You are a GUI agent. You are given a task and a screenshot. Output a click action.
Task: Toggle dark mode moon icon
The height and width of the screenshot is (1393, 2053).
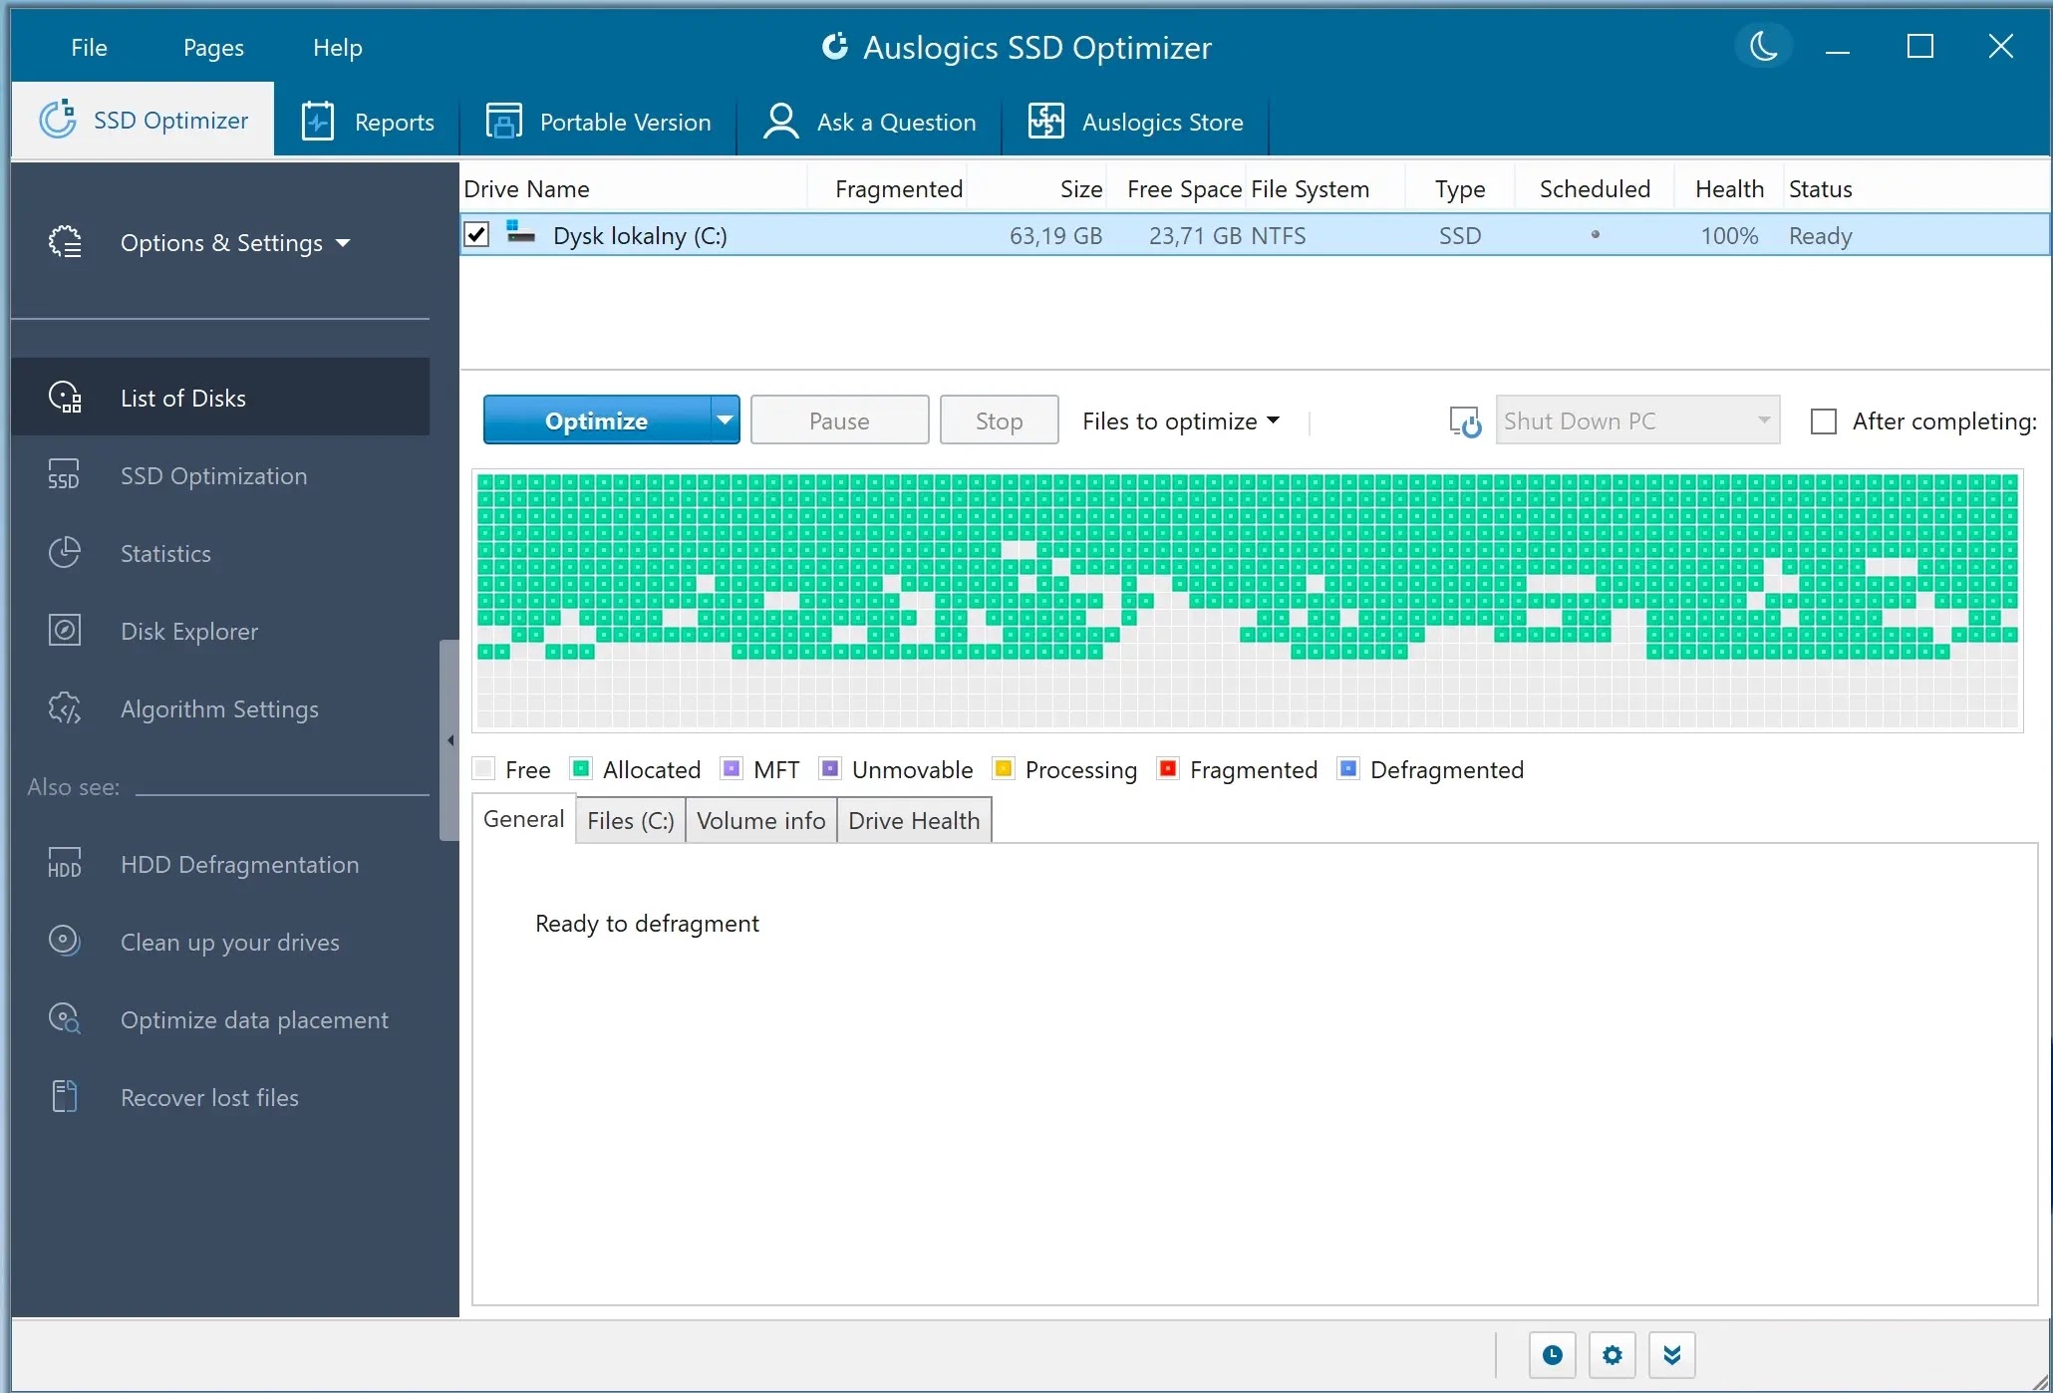1763,46
